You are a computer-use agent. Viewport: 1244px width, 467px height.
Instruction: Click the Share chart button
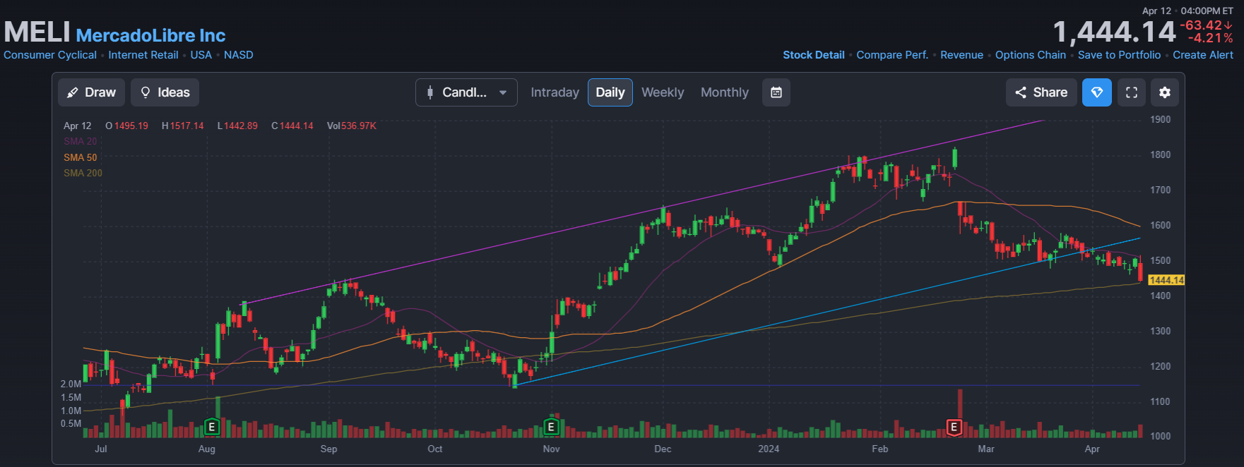[1041, 92]
